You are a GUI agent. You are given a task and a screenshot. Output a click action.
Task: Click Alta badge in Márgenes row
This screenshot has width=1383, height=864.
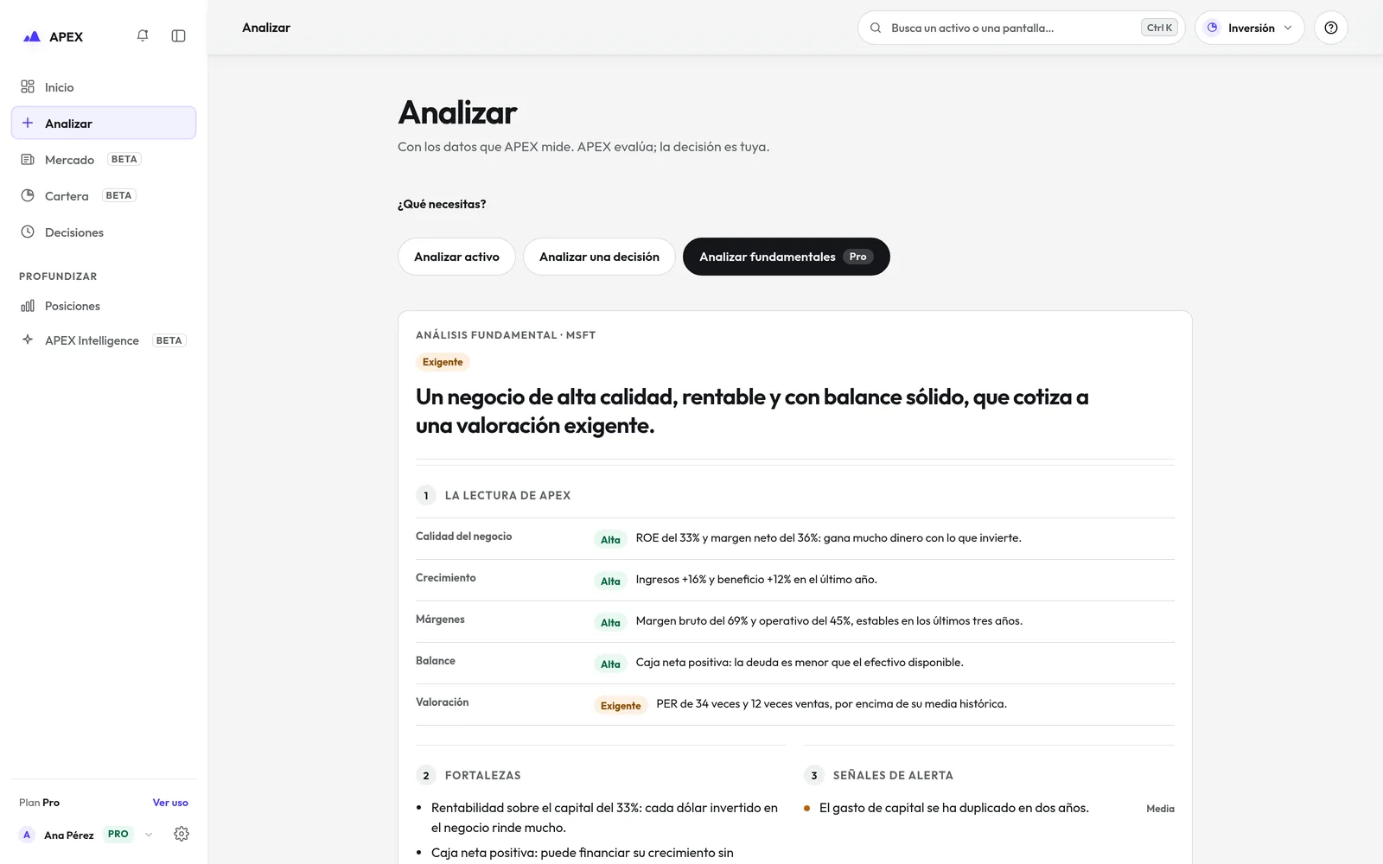(x=610, y=623)
